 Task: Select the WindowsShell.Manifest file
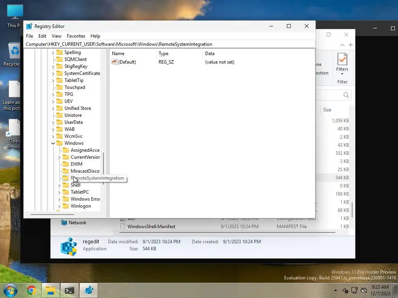(x=151, y=227)
